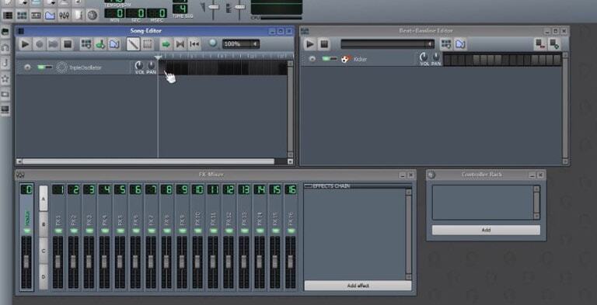Open the samples browser (headphones) sidebar tab

[5, 47]
